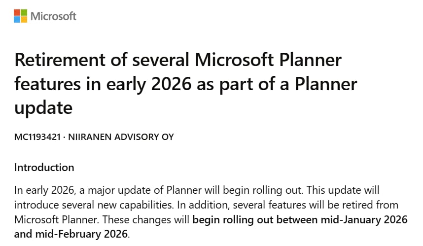The height and width of the screenshot is (246, 423).
Task: Click the NIIRANEN ADVISORY OY organization name
Action: (x=121, y=137)
